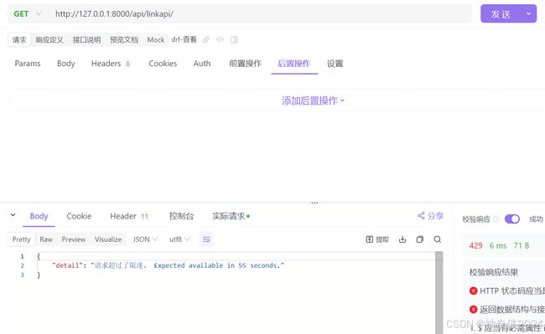Select Pretty view mode
The width and height of the screenshot is (545, 334).
click(22, 239)
